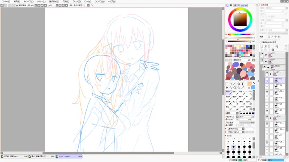Viewport: 289px width, 162px height.
Task: Enable the selection source radio option
Action: pos(261,42)
